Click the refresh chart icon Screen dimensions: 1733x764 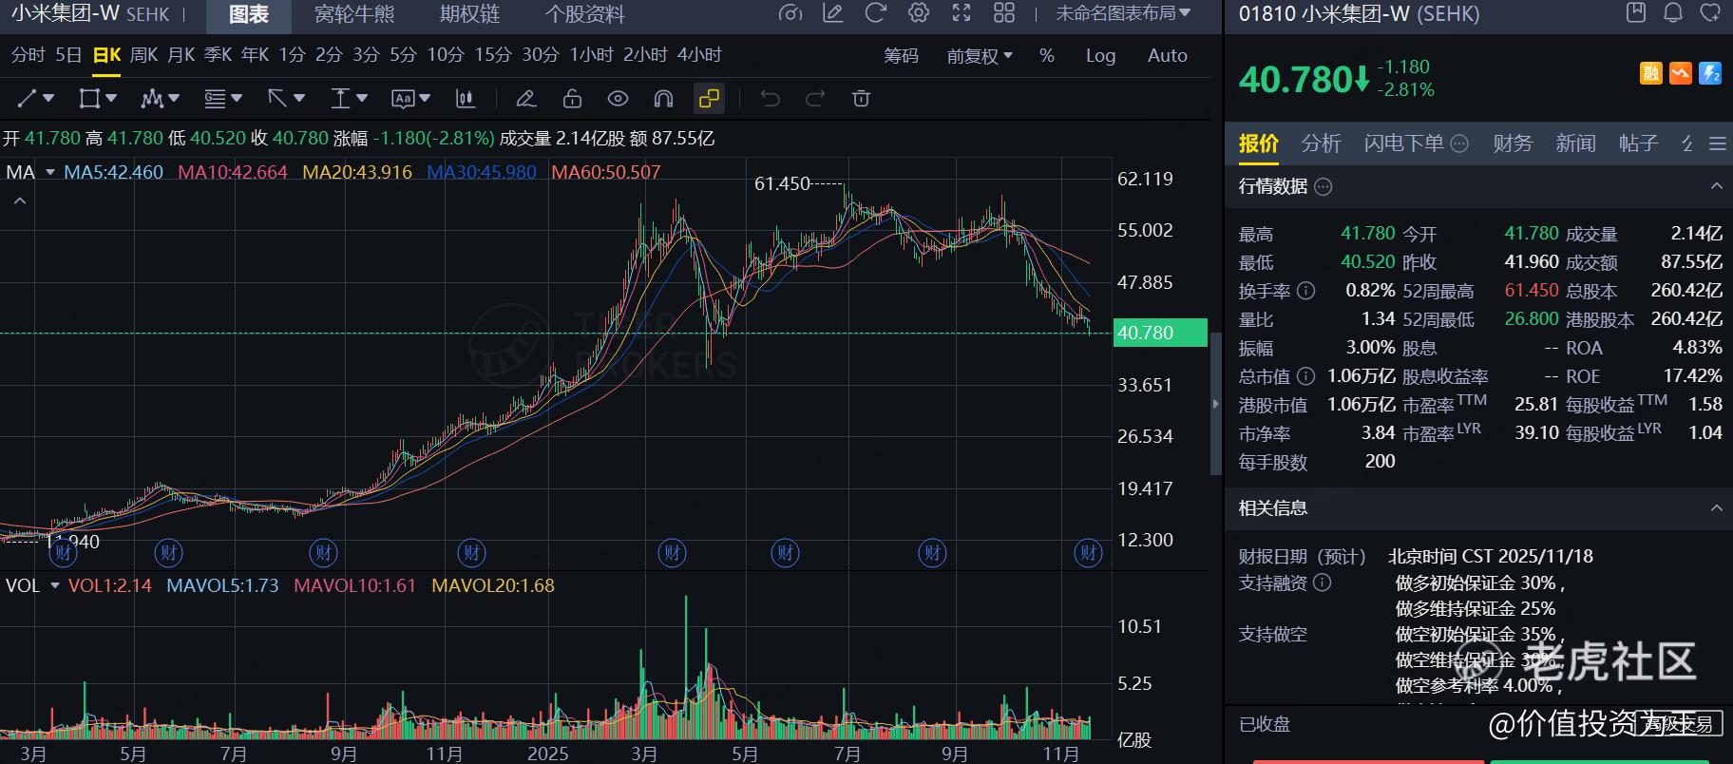[x=875, y=13]
